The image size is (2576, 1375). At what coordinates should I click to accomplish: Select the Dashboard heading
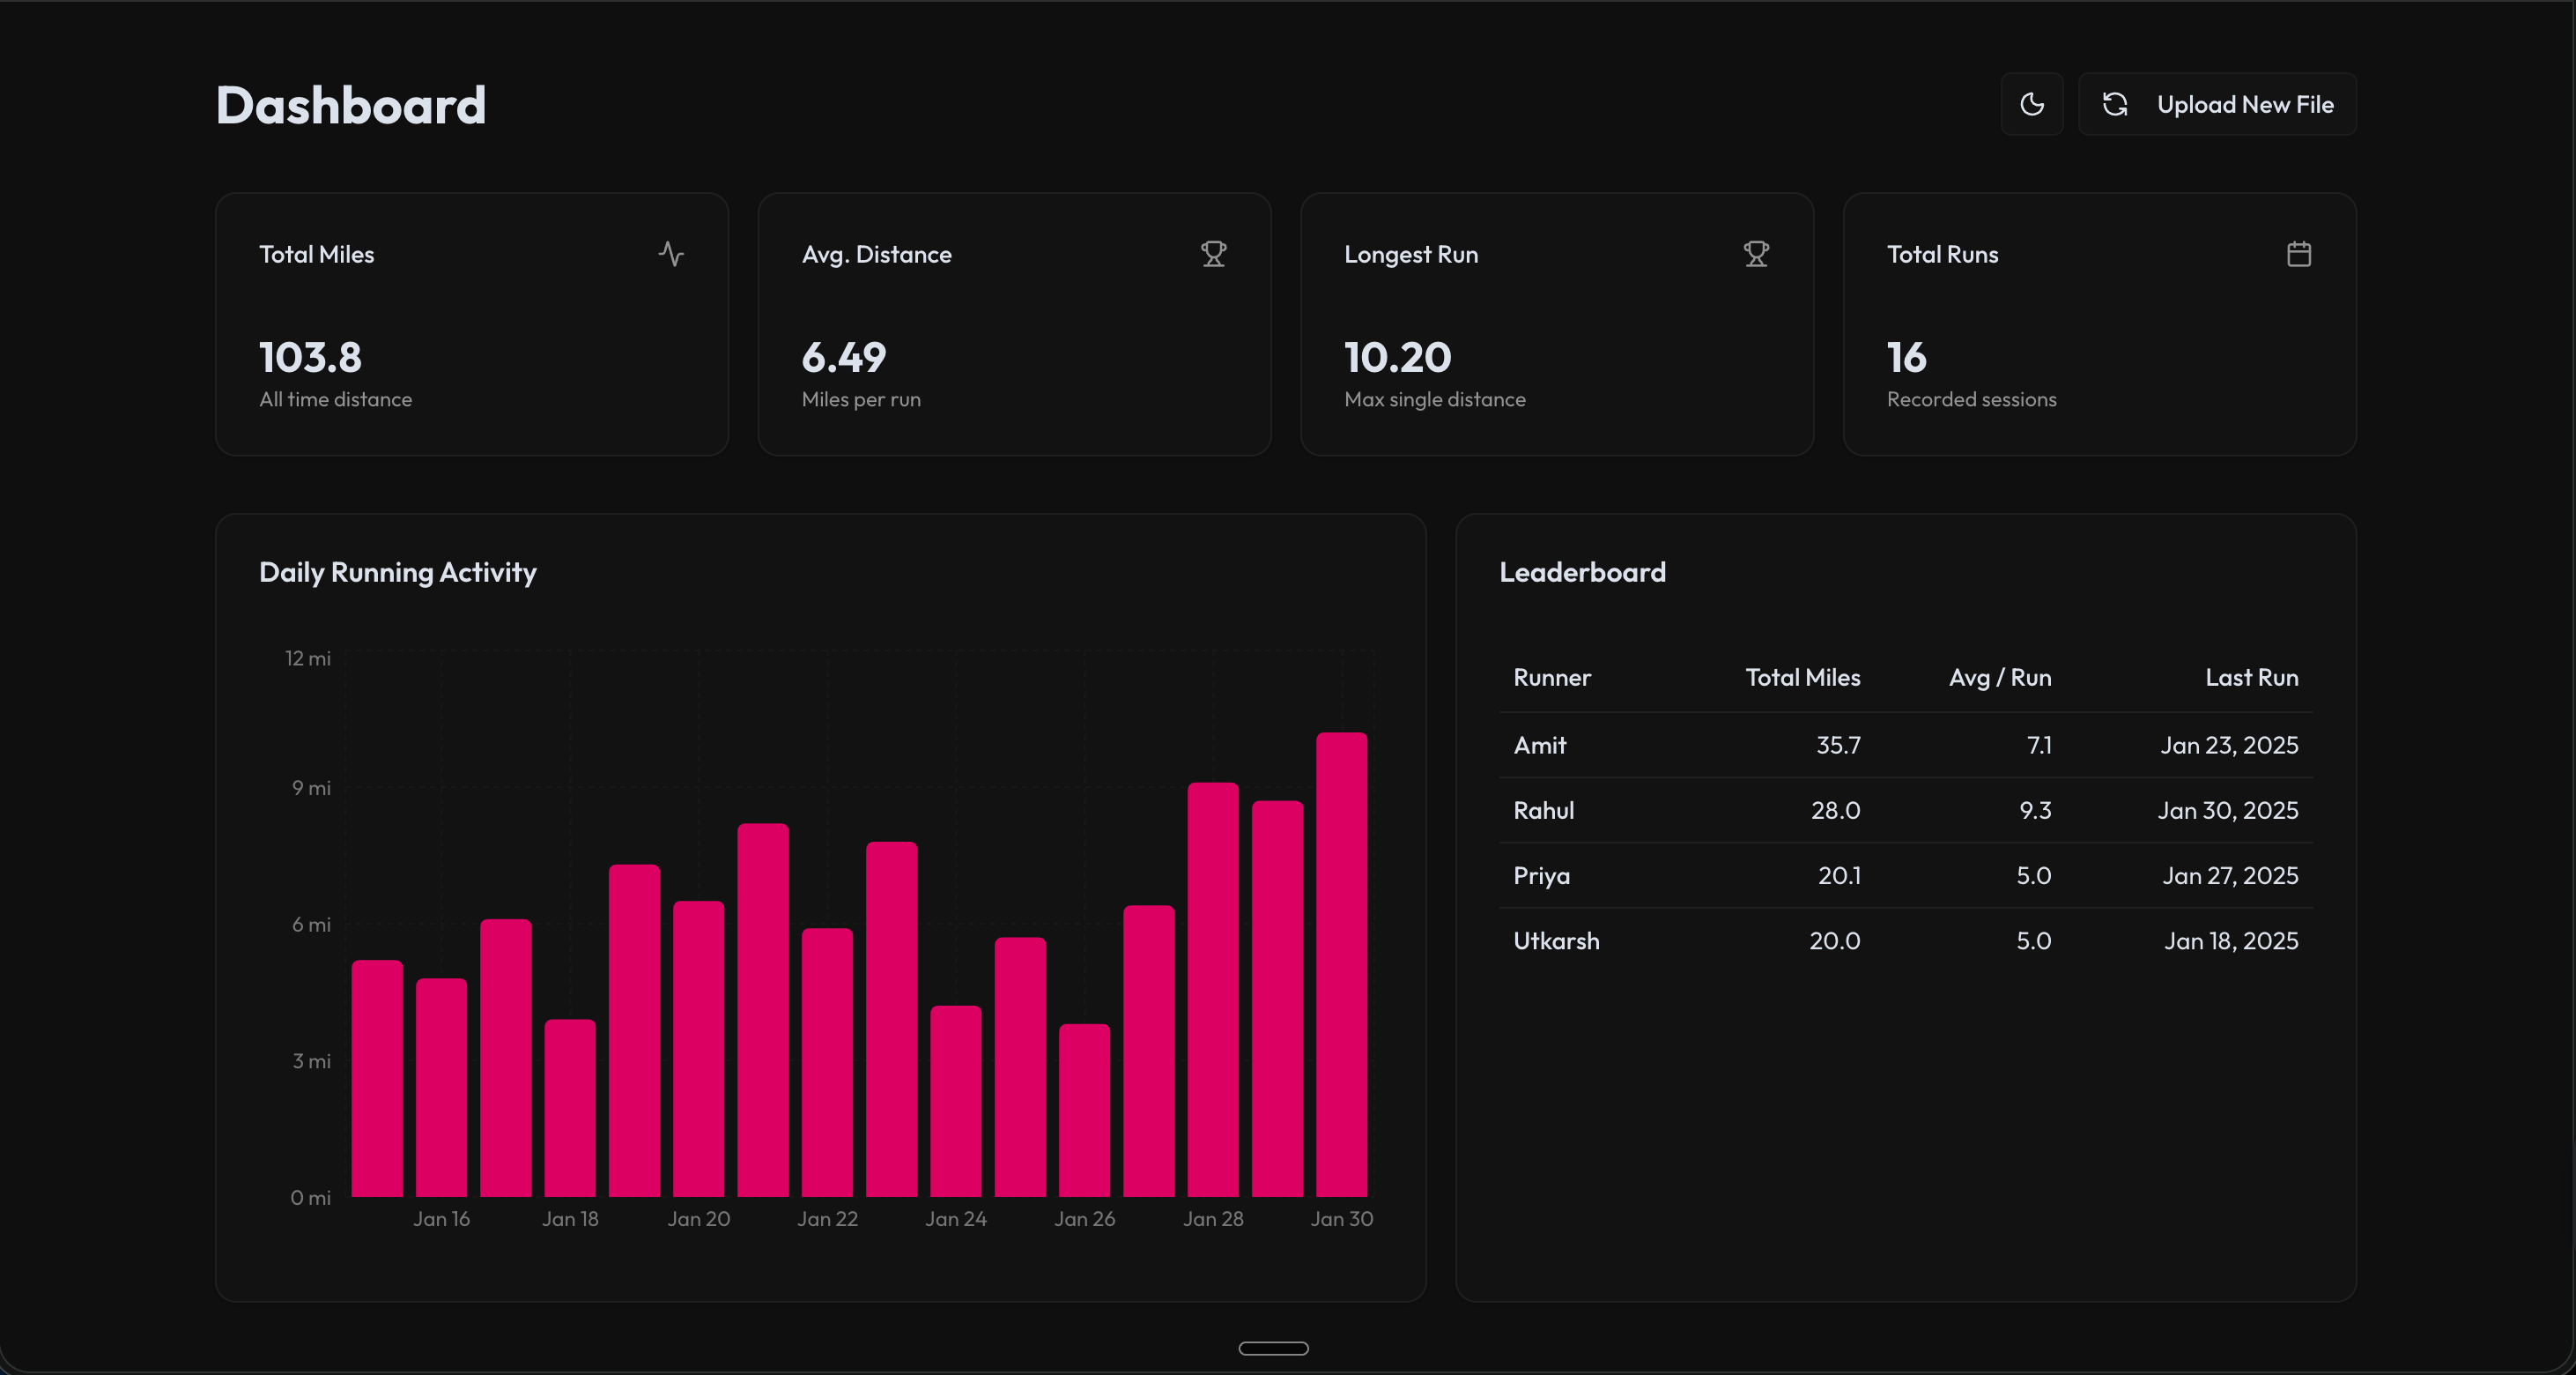[351, 104]
